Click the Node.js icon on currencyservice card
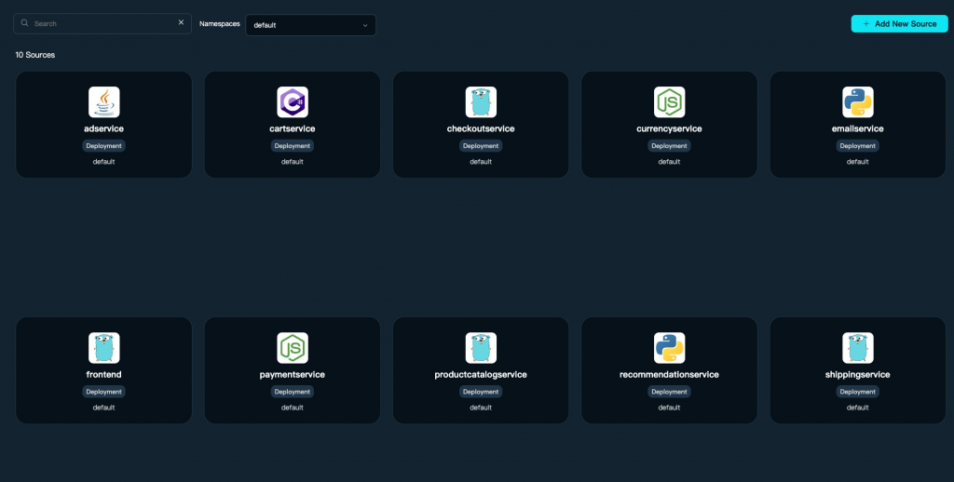 pos(670,102)
